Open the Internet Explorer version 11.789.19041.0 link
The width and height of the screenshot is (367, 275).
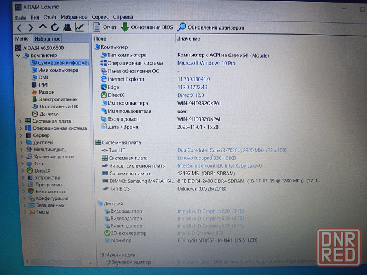(x=193, y=79)
